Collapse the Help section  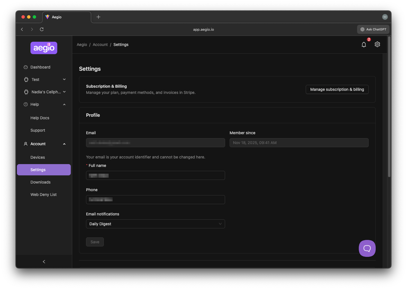tap(64, 104)
